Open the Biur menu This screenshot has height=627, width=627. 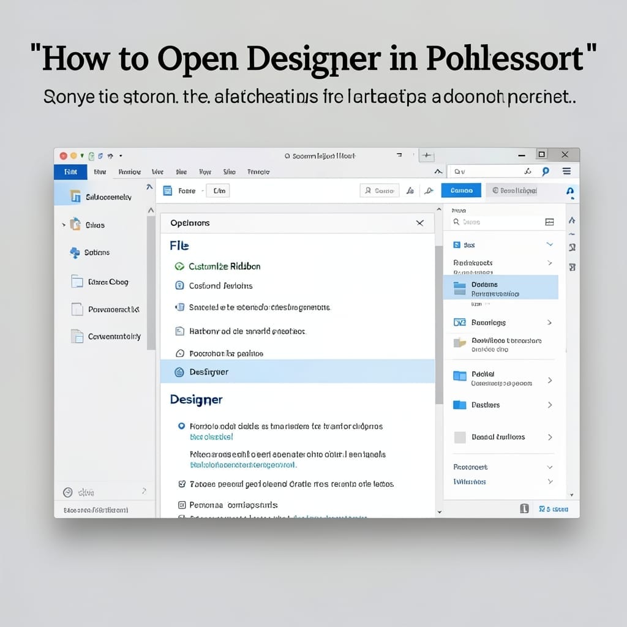[100, 172]
